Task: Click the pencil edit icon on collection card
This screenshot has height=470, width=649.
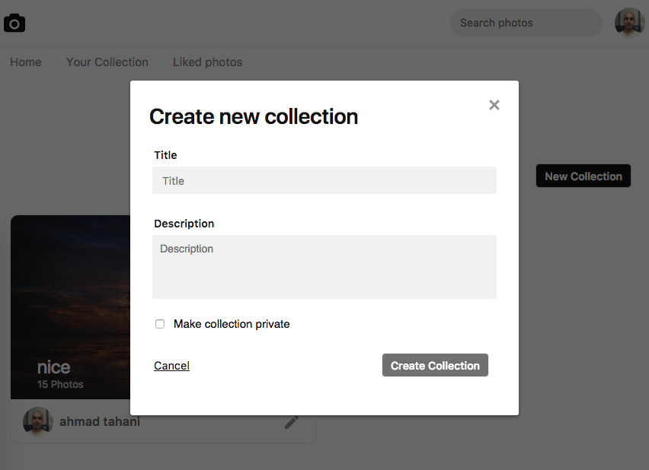Action: click(x=292, y=422)
